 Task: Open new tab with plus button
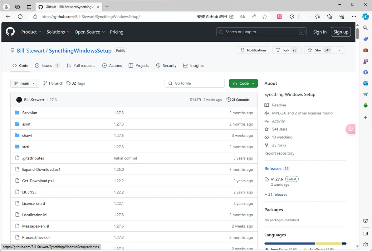(107, 7)
